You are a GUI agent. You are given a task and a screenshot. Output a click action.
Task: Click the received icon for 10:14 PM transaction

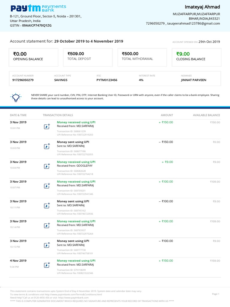(x=47, y=225)
